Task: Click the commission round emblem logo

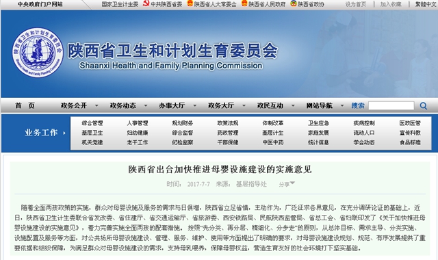Action: pyautogui.click(x=38, y=52)
